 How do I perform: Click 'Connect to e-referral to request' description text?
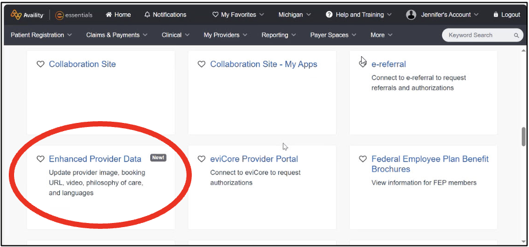point(419,78)
